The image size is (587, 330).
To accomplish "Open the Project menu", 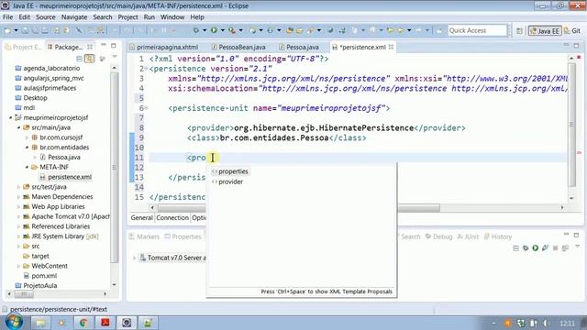I will [x=127, y=17].
